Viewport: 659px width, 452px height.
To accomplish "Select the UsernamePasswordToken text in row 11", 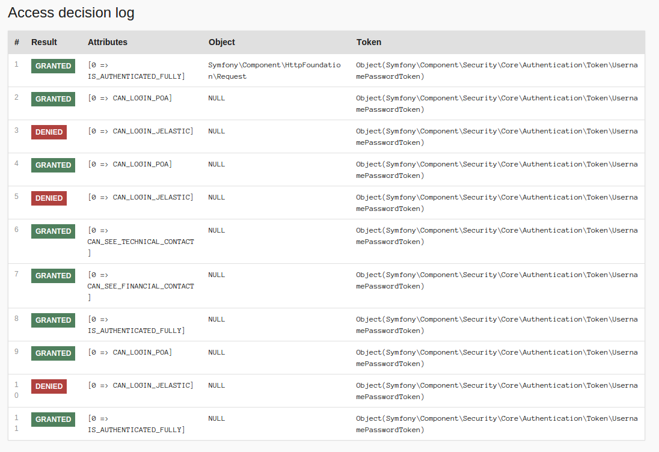I will click(497, 424).
